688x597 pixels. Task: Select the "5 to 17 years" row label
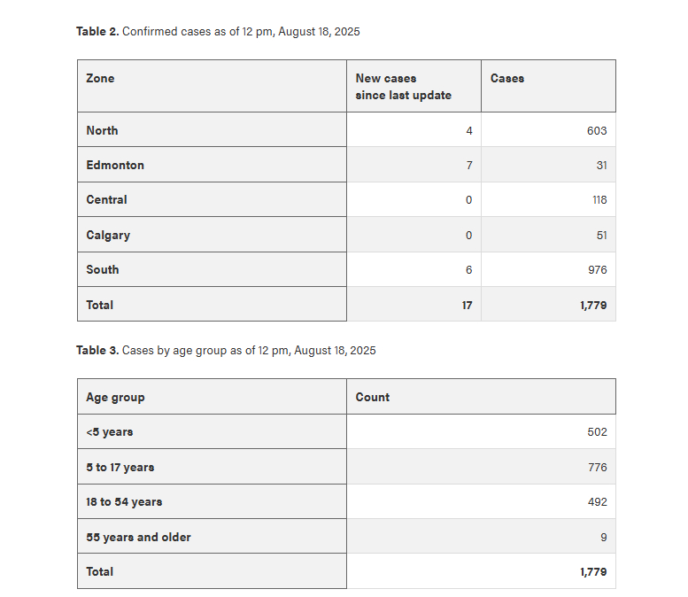120,467
